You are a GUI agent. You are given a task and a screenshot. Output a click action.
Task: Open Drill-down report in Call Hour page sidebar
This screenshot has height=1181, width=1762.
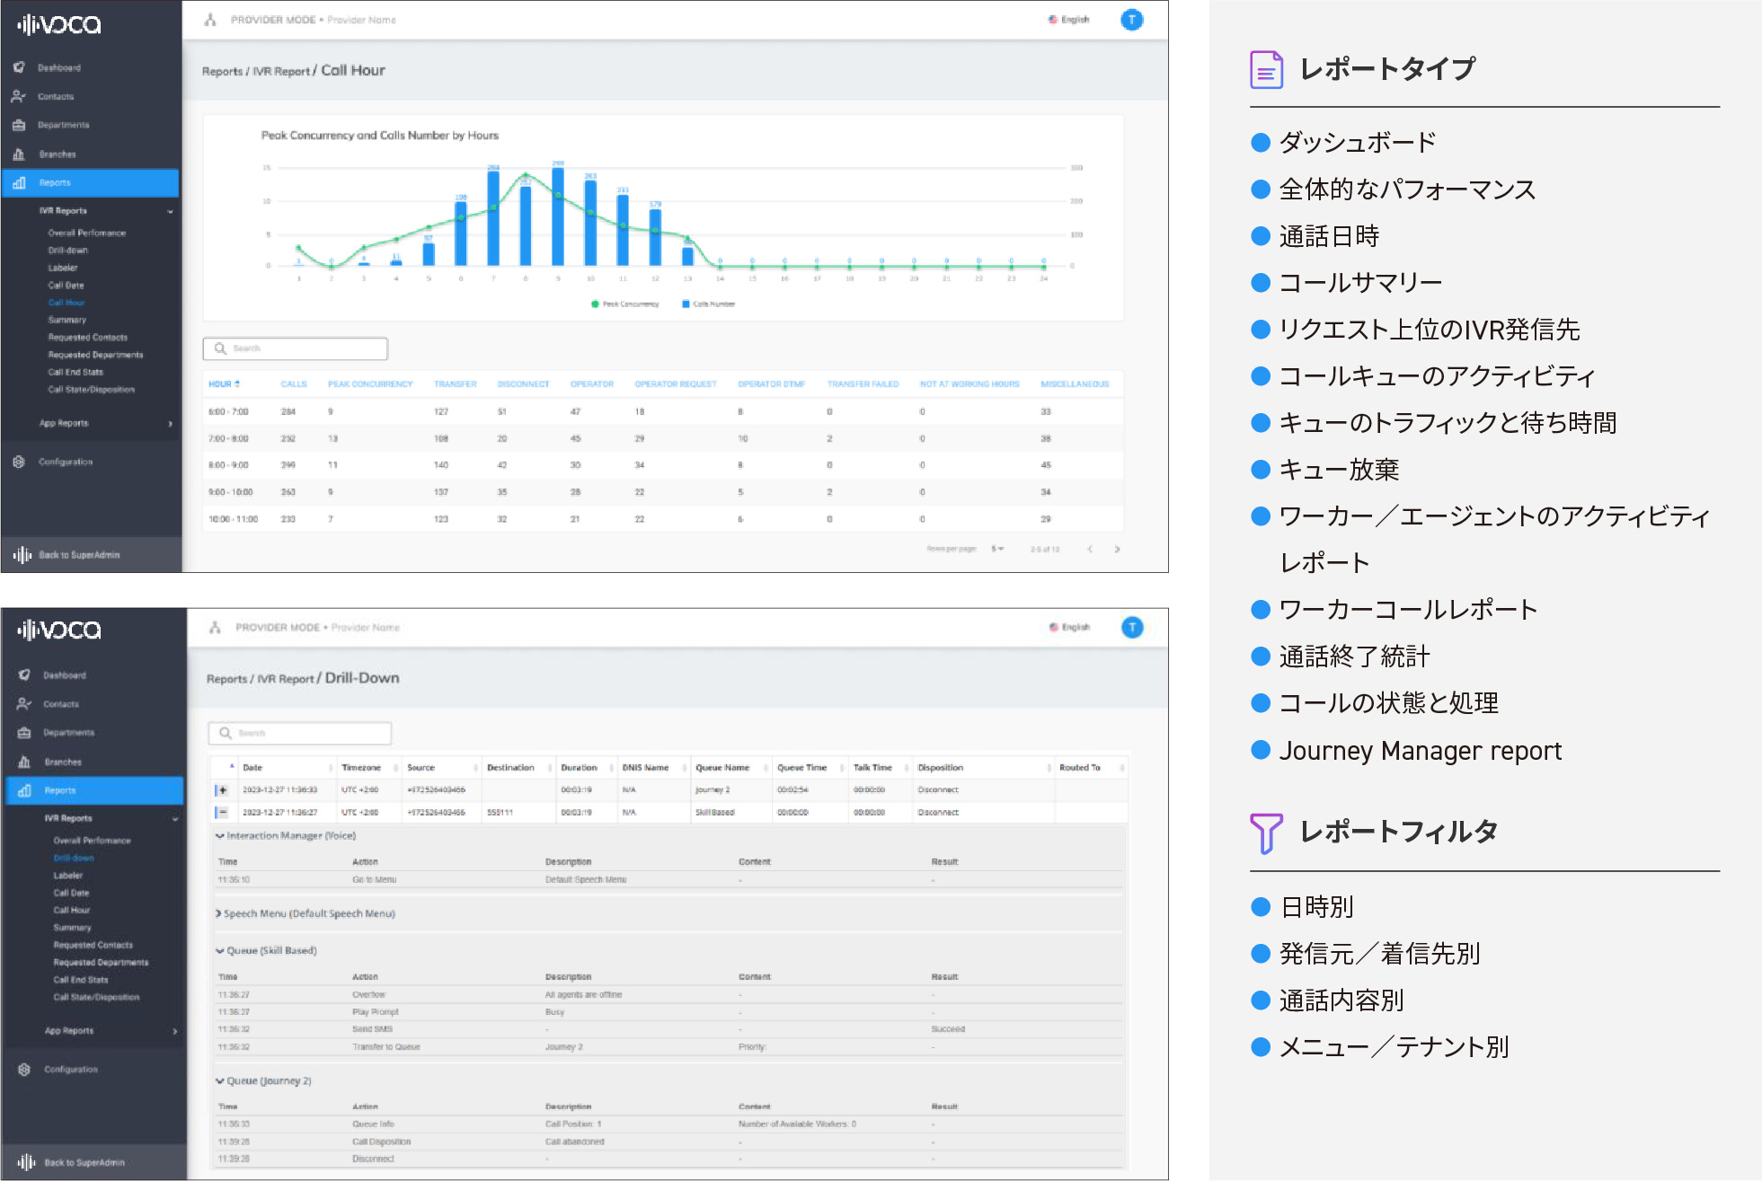click(68, 251)
